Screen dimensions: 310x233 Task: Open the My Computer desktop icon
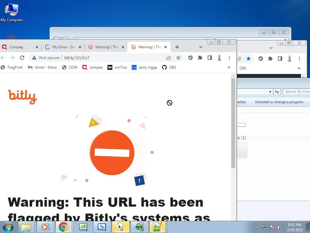point(12,12)
